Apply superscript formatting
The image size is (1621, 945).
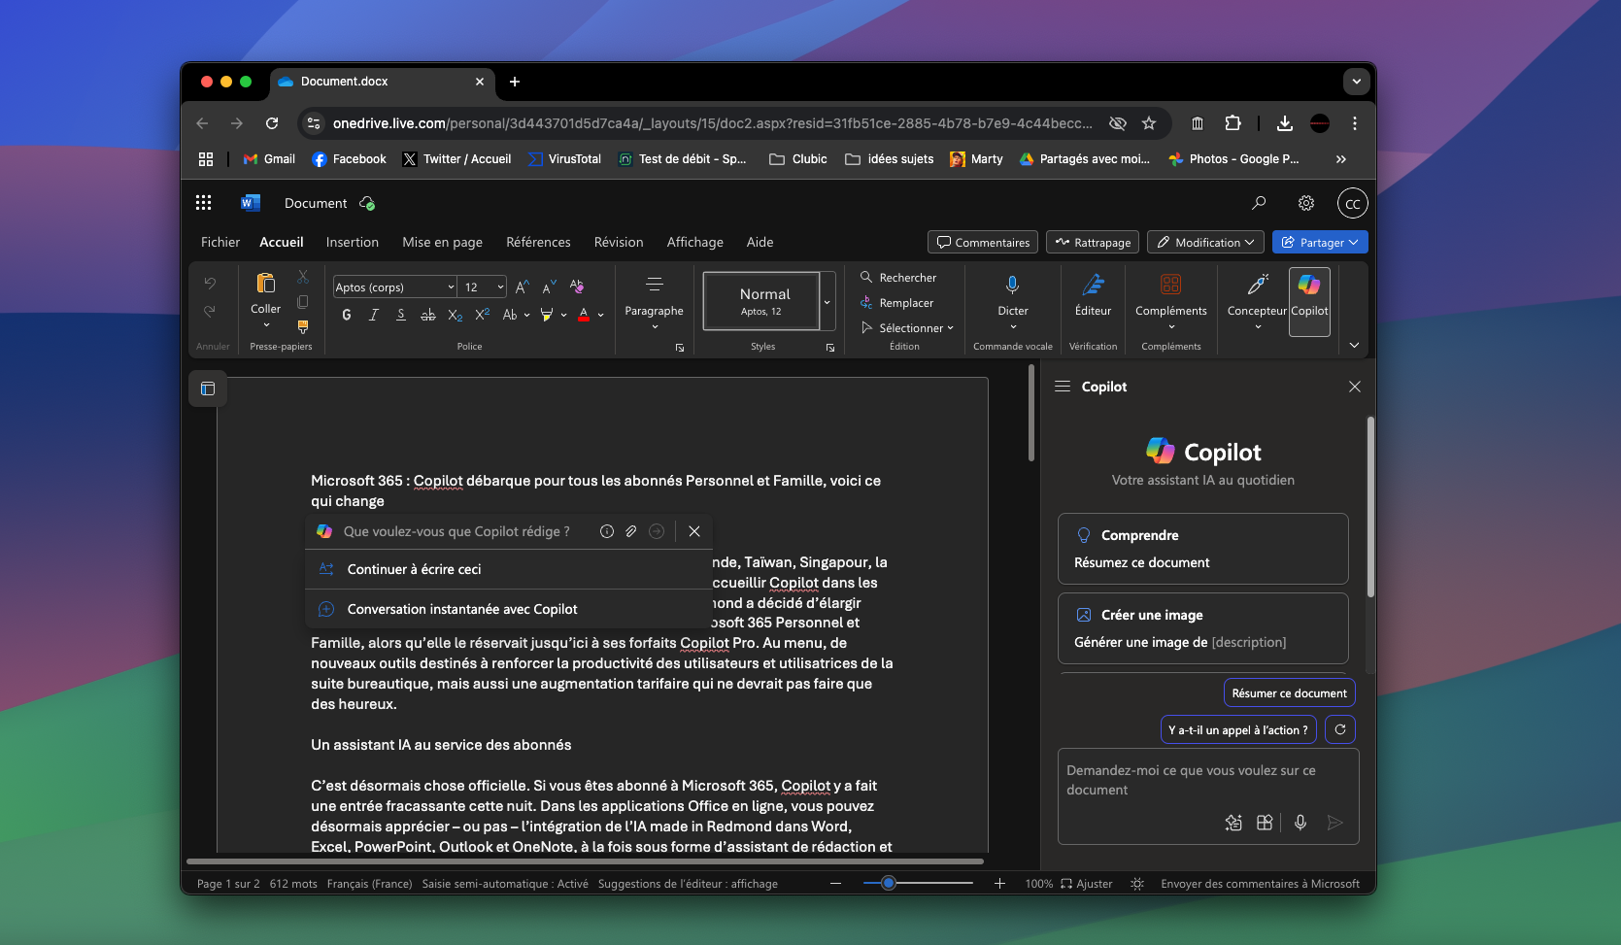pos(482,314)
